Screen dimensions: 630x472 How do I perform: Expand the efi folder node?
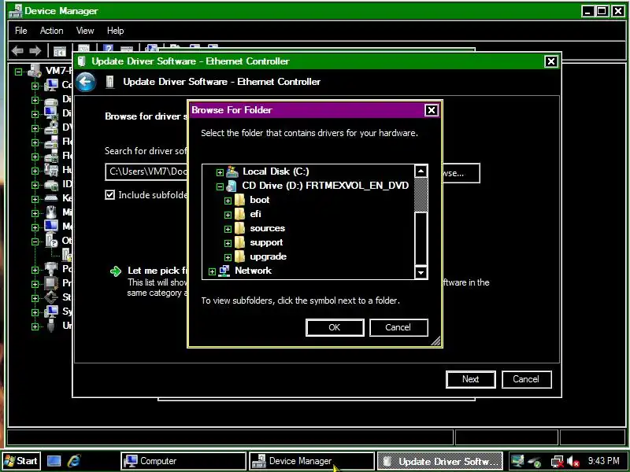(x=228, y=215)
